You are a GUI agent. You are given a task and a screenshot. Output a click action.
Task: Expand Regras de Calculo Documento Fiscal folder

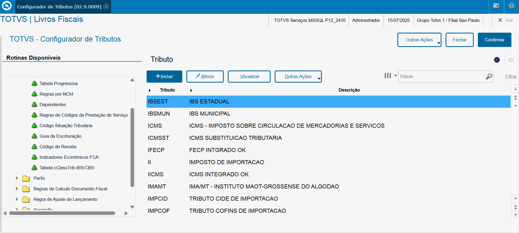click(17, 189)
